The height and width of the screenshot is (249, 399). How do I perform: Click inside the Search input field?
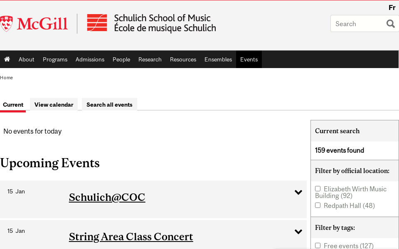360,24
